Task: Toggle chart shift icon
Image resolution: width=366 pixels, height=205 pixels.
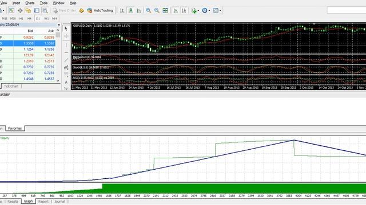Action: [184, 10]
